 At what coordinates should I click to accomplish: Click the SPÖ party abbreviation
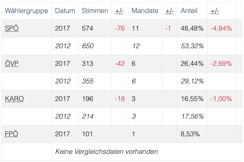tap(12, 28)
